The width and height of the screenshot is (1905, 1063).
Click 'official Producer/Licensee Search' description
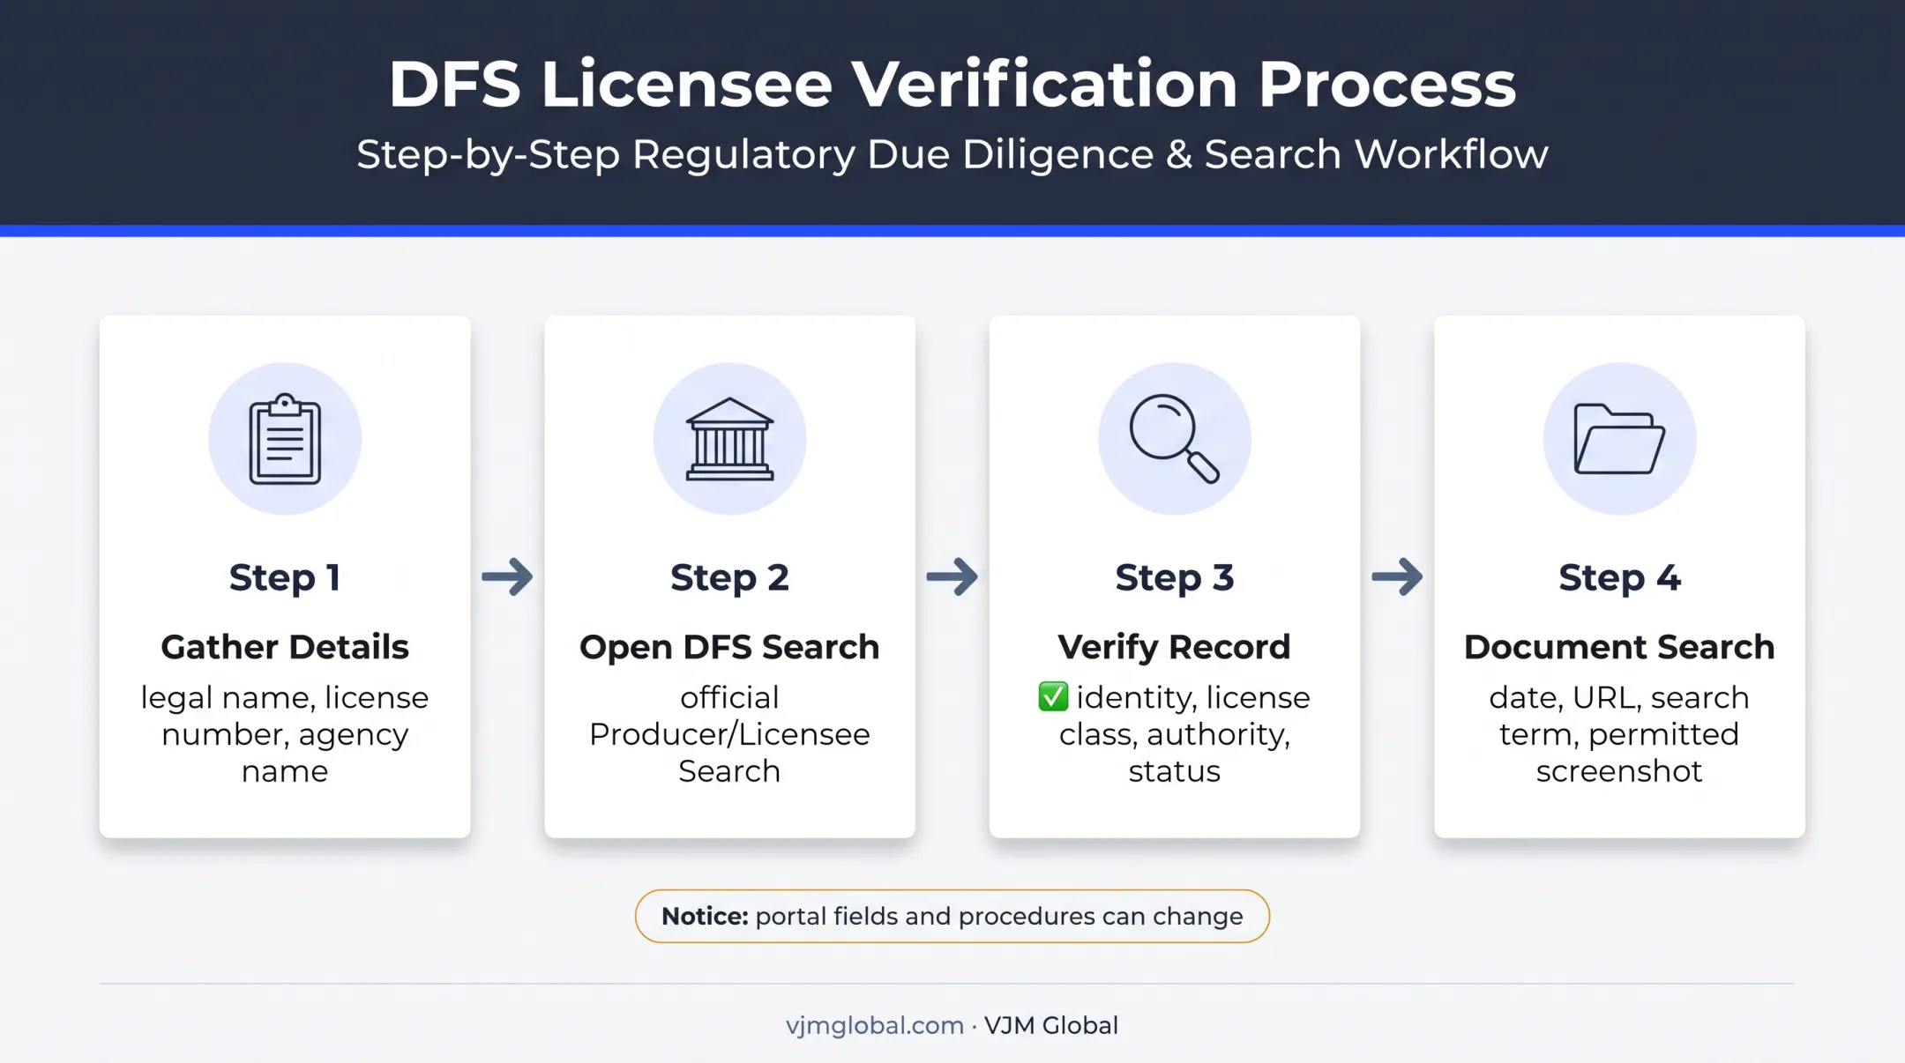729,734
